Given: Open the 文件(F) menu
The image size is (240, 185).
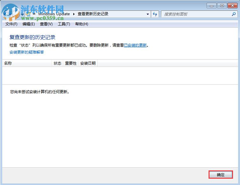Looking at the screenshot, I should [x=11, y=24].
